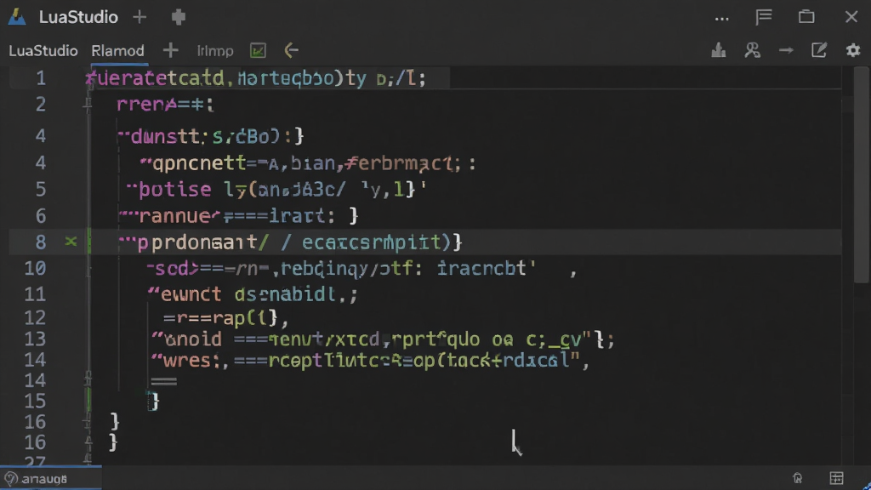This screenshot has width=871, height=490.
Task: Click the build statistics icon in toolbar
Action: tap(719, 50)
